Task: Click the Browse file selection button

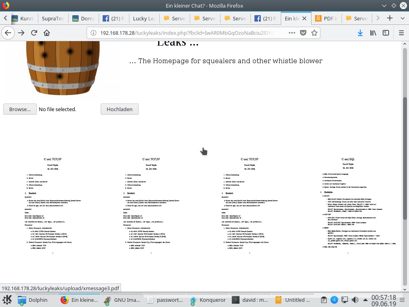Action: pyautogui.click(x=20, y=109)
